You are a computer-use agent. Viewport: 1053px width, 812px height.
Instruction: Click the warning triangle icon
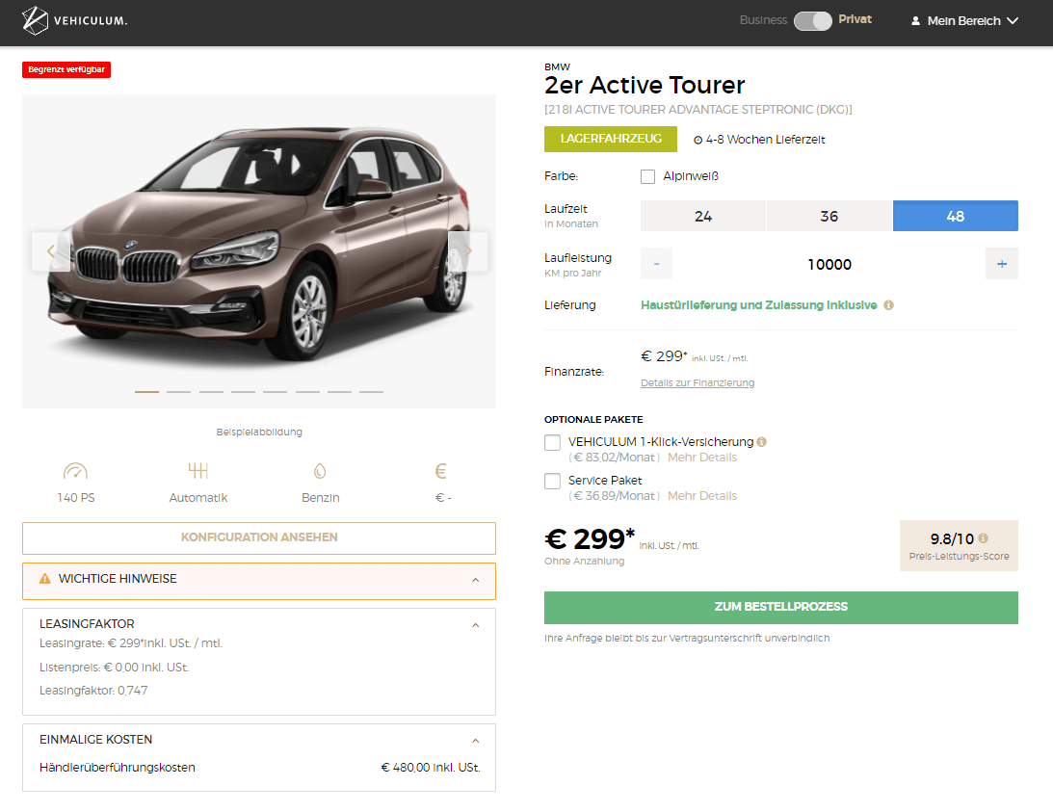pos(45,578)
